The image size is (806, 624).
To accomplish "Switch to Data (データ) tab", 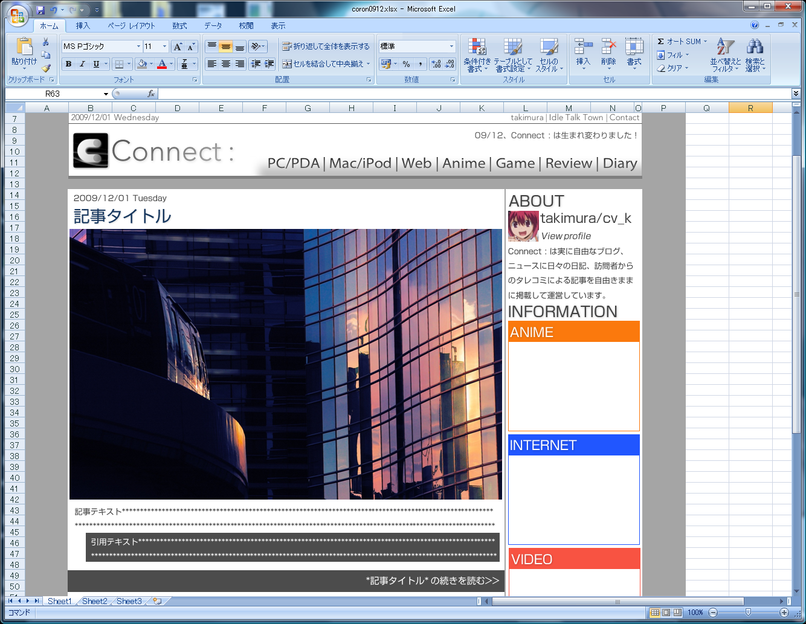I will (213, 26).
